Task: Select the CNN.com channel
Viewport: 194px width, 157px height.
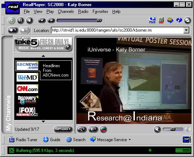Action: coord(27,89)
